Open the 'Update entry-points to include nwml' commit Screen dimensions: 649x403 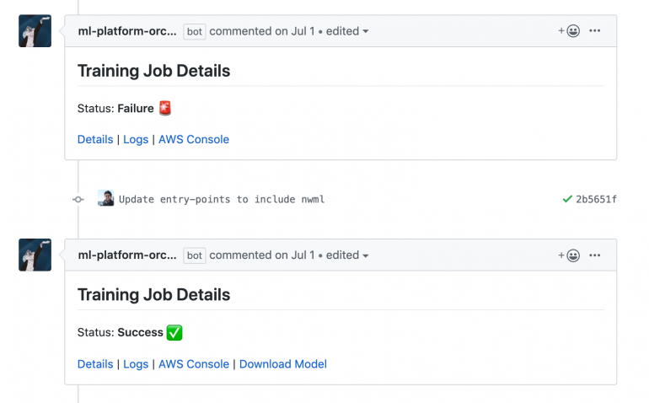(222, 200)
